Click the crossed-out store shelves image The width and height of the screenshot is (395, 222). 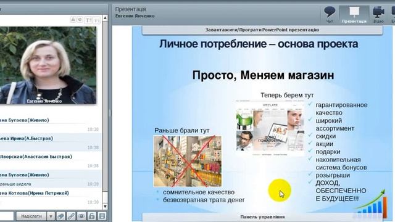[188, 161]
